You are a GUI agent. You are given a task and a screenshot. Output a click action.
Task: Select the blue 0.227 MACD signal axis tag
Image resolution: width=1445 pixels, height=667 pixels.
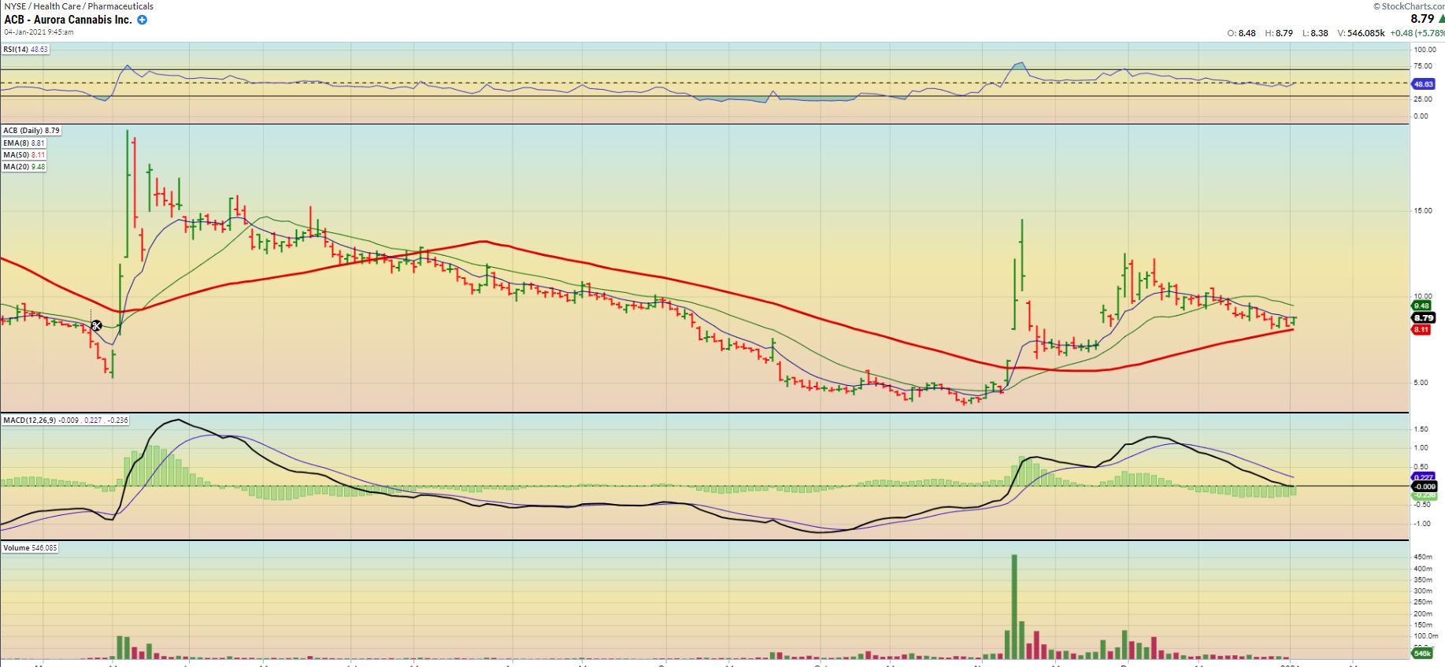click(x=1424, y=477)
